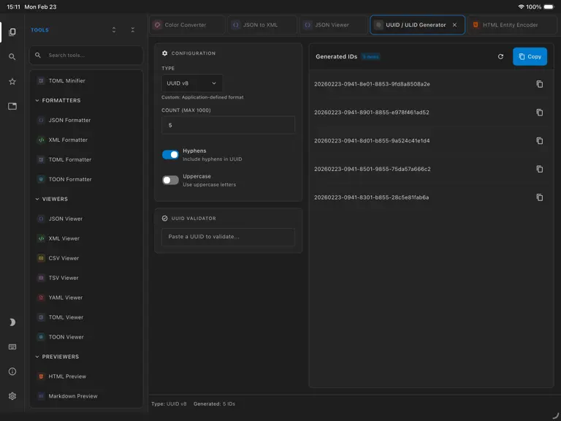Open the window layout icon in left rail
Viewport: 561px width, 421px height.
12,106
